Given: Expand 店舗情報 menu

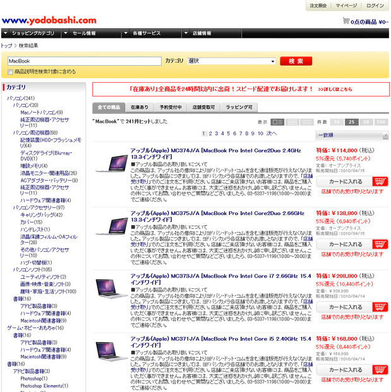Looking at the screenshot, I should (x=212, y=34).
